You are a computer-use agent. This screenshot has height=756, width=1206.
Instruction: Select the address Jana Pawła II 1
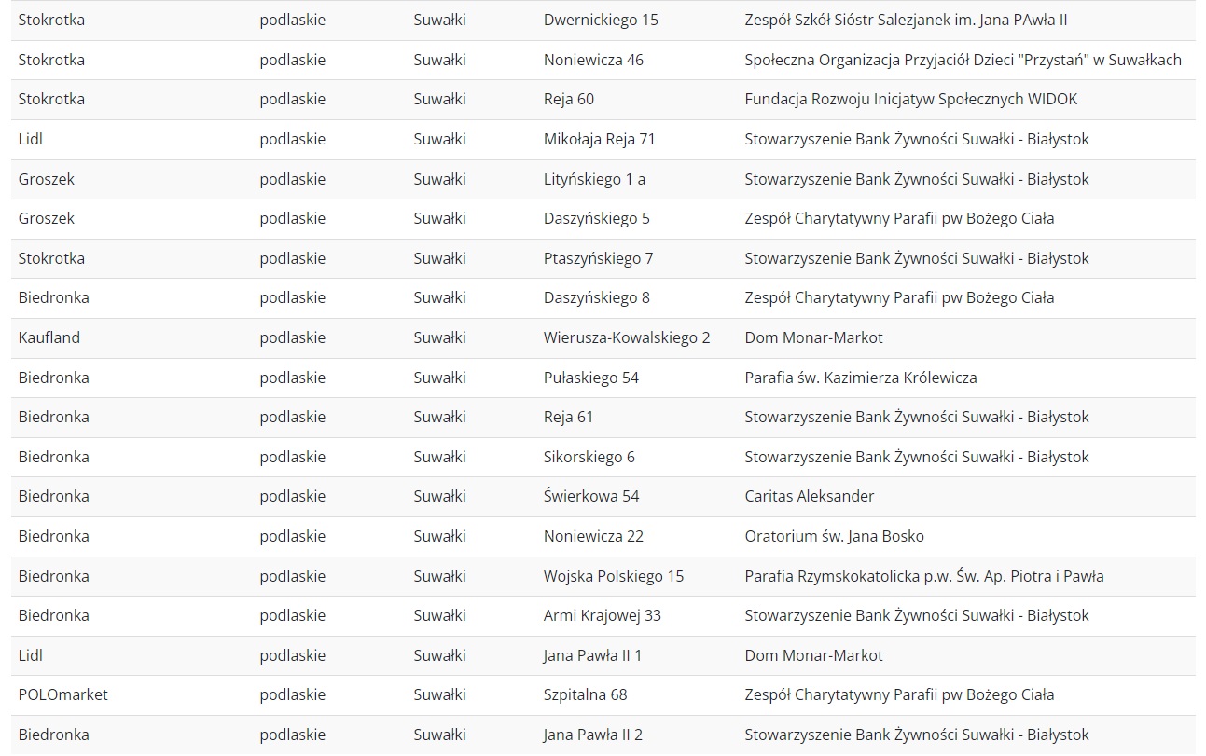click(592, 655)
